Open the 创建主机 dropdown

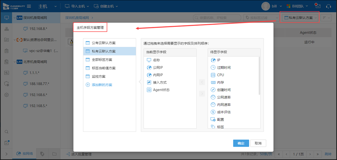coord(106,6)
